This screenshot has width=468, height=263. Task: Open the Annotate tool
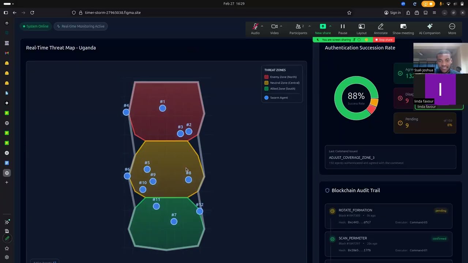click(x=381, y=29)
